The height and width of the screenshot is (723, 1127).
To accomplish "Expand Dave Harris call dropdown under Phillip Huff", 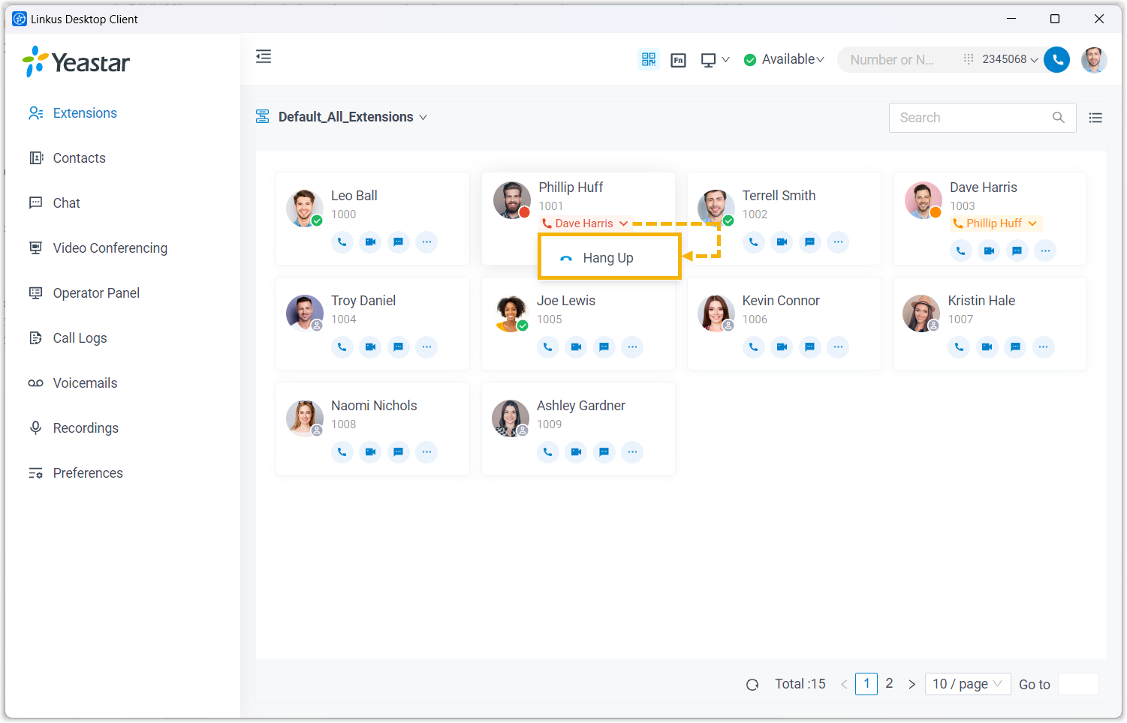I will pyautogui.click(x=585, y=223).
